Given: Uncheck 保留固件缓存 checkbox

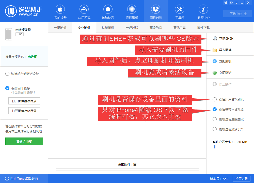Looking at the screenshot, I should [x=7, y=88].
